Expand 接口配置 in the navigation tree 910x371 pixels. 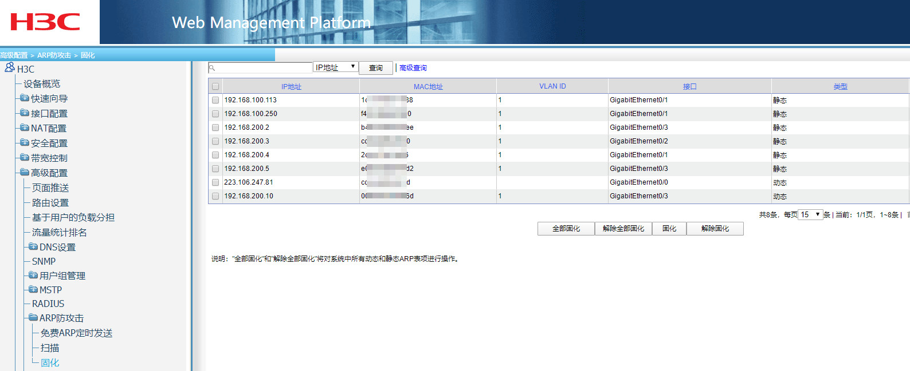click(49, 113)
